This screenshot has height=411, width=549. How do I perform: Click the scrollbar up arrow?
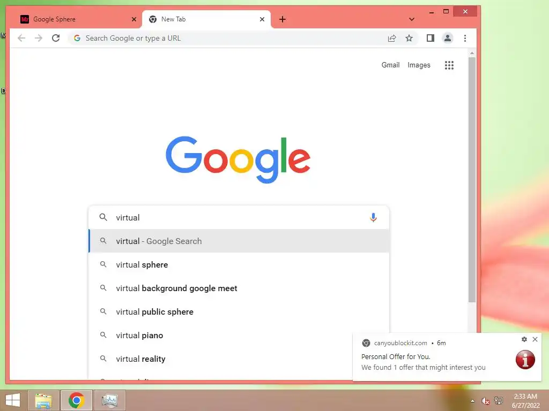point(472,53)
